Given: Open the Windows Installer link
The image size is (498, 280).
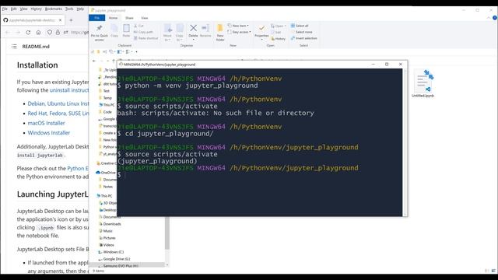Looking at the screenshot, I should [48, 133].
